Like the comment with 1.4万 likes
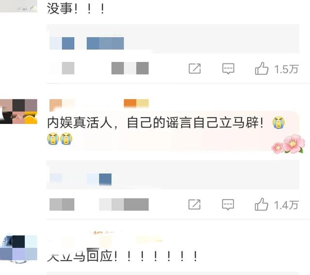This screenshot has height=275, width=310. [262, 204]
